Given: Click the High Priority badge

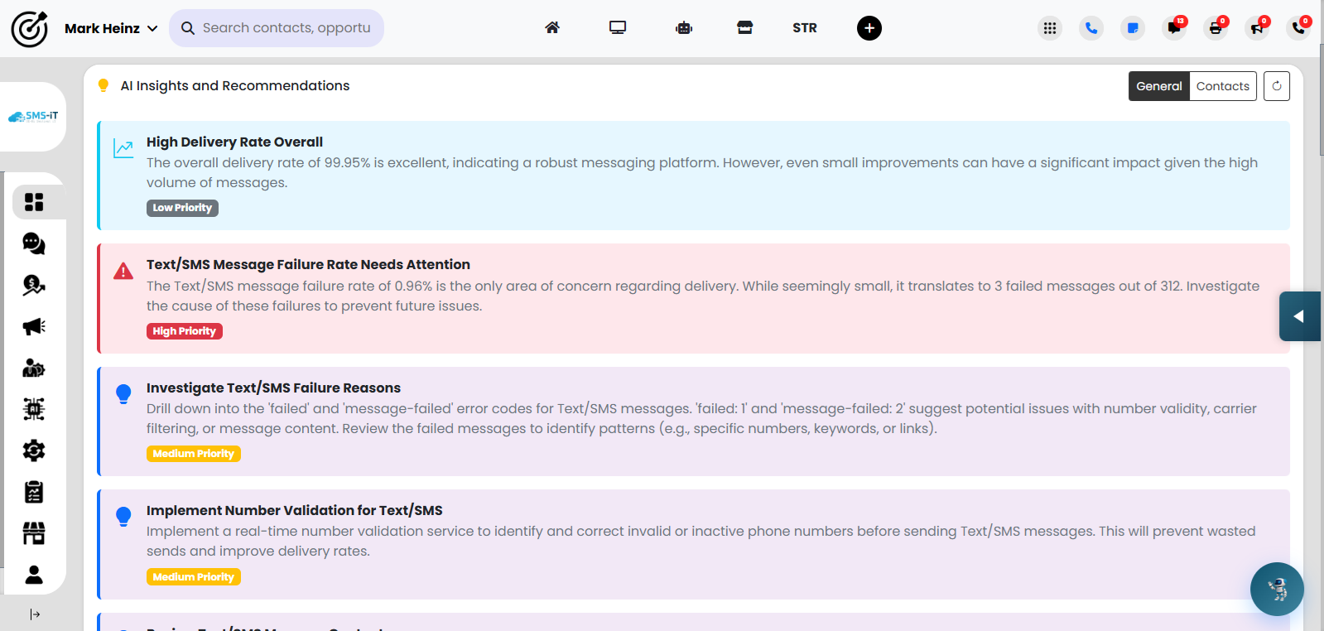Looking at the screenshot, I should click(x=185, y=331).
